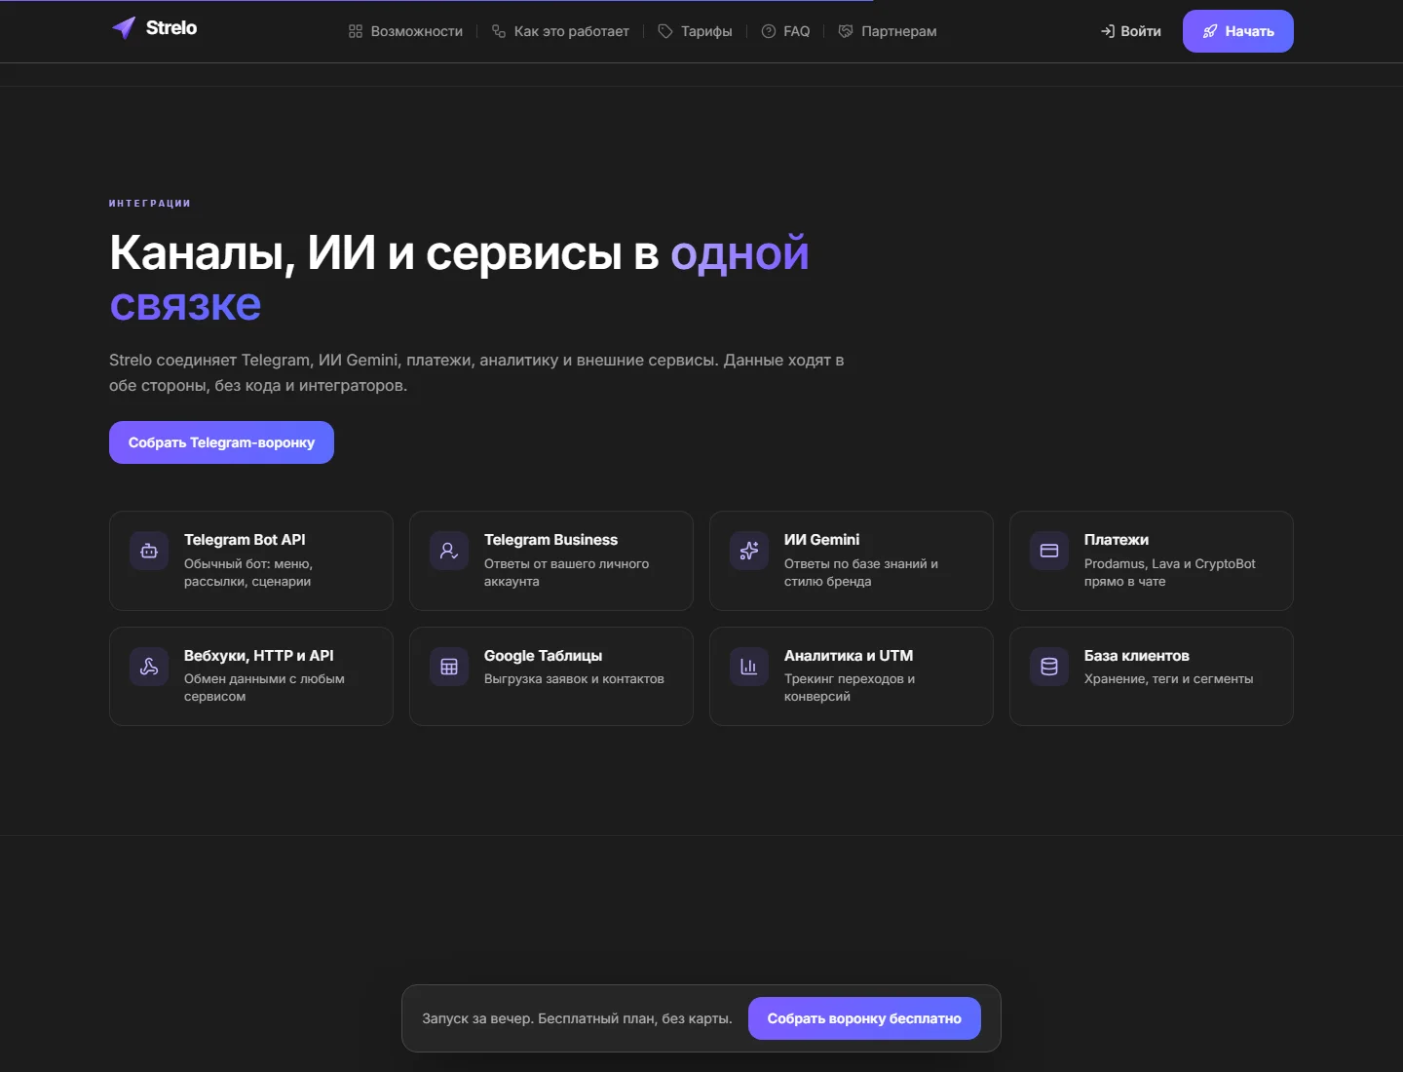The height and width of the screenshot is (1072, 1403).
Task: Click the text Обычный бот: меню, рассылки
Action: [x=248, y=573]
